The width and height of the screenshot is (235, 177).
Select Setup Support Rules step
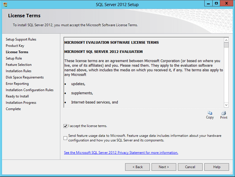(x=21, y=40)
